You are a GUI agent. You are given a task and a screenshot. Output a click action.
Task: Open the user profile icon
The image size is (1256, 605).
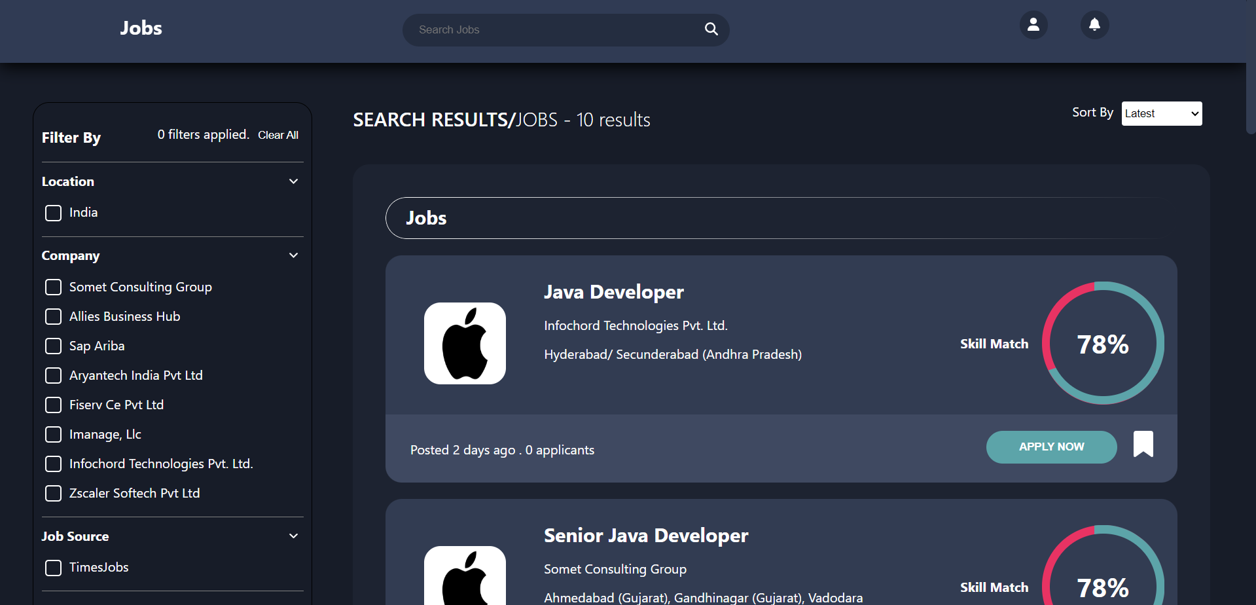point(1033,25)
